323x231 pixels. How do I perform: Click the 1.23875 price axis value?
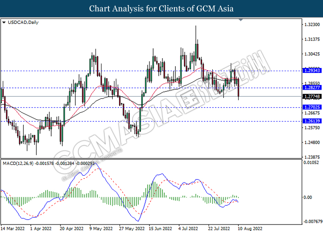(312, 157)
